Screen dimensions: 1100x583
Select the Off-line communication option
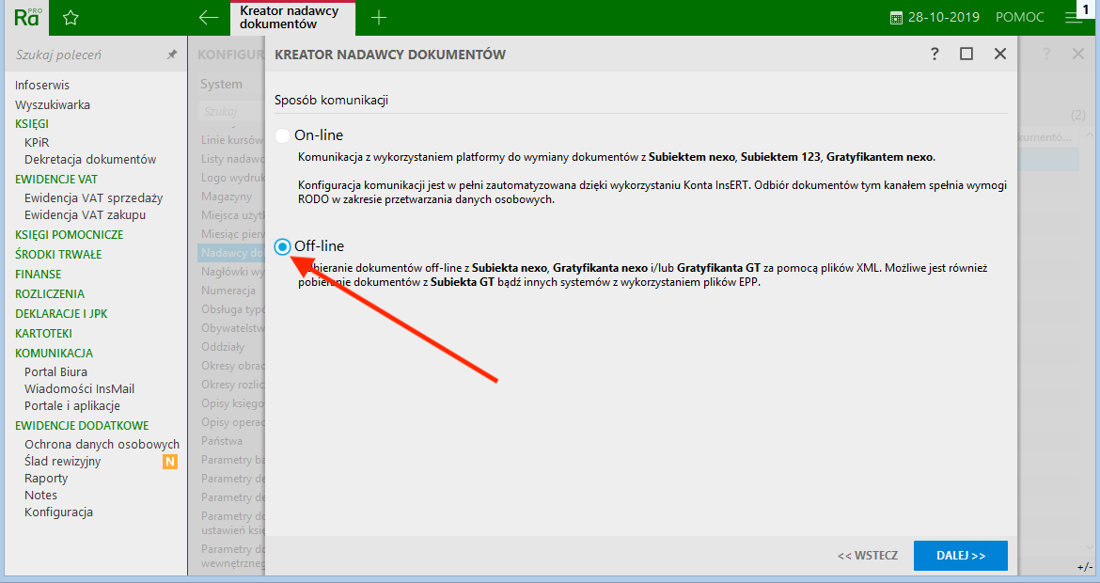283,246
